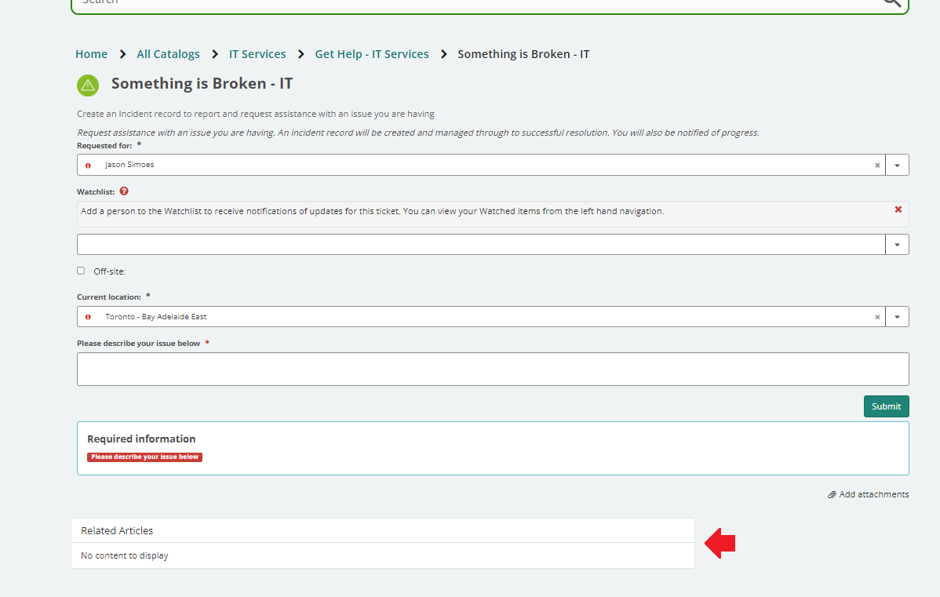
Task: Click the green Something is Broken triangle icon
Action: pyautogui.click(x=88, y=85)
